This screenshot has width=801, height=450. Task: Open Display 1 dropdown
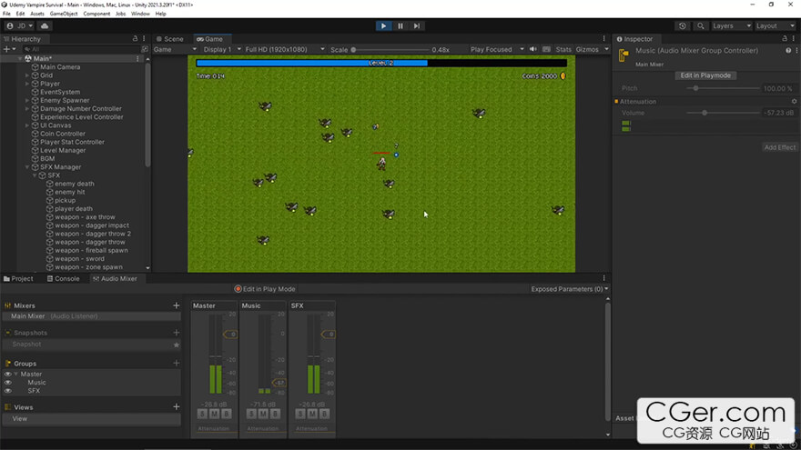[222, 49]
